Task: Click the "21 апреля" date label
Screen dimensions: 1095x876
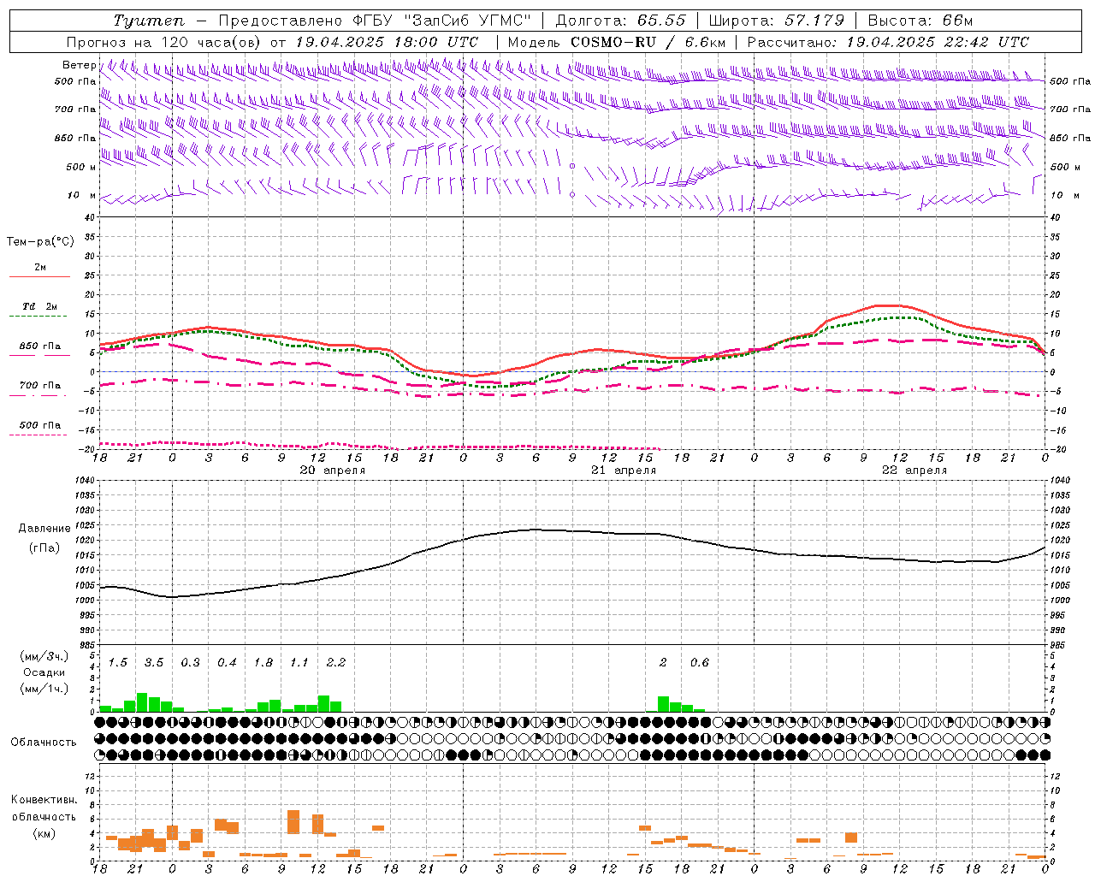Action: tap(624, 471)
